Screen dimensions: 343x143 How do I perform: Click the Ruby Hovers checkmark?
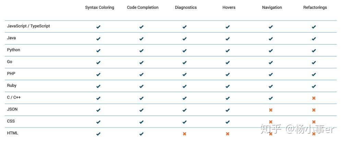[227, 86]
